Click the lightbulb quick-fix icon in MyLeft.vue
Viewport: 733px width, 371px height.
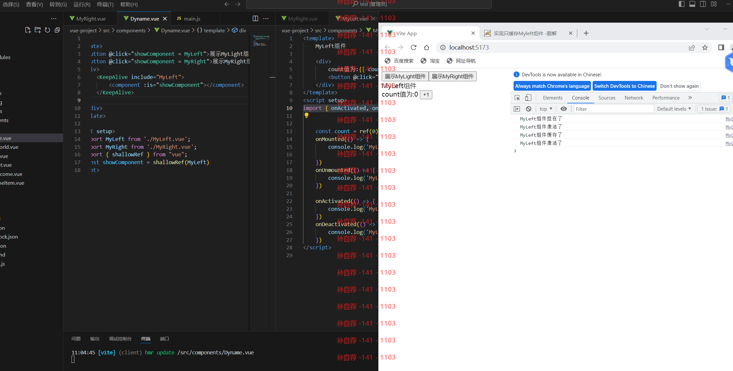306,115
